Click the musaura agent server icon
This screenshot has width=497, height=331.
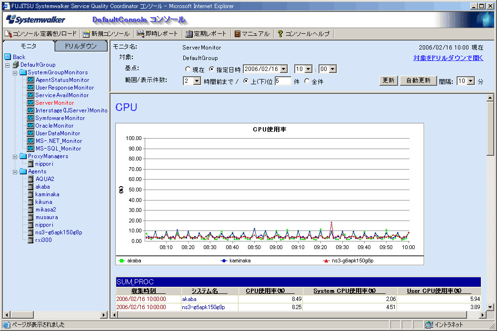(x=30, y=217)
